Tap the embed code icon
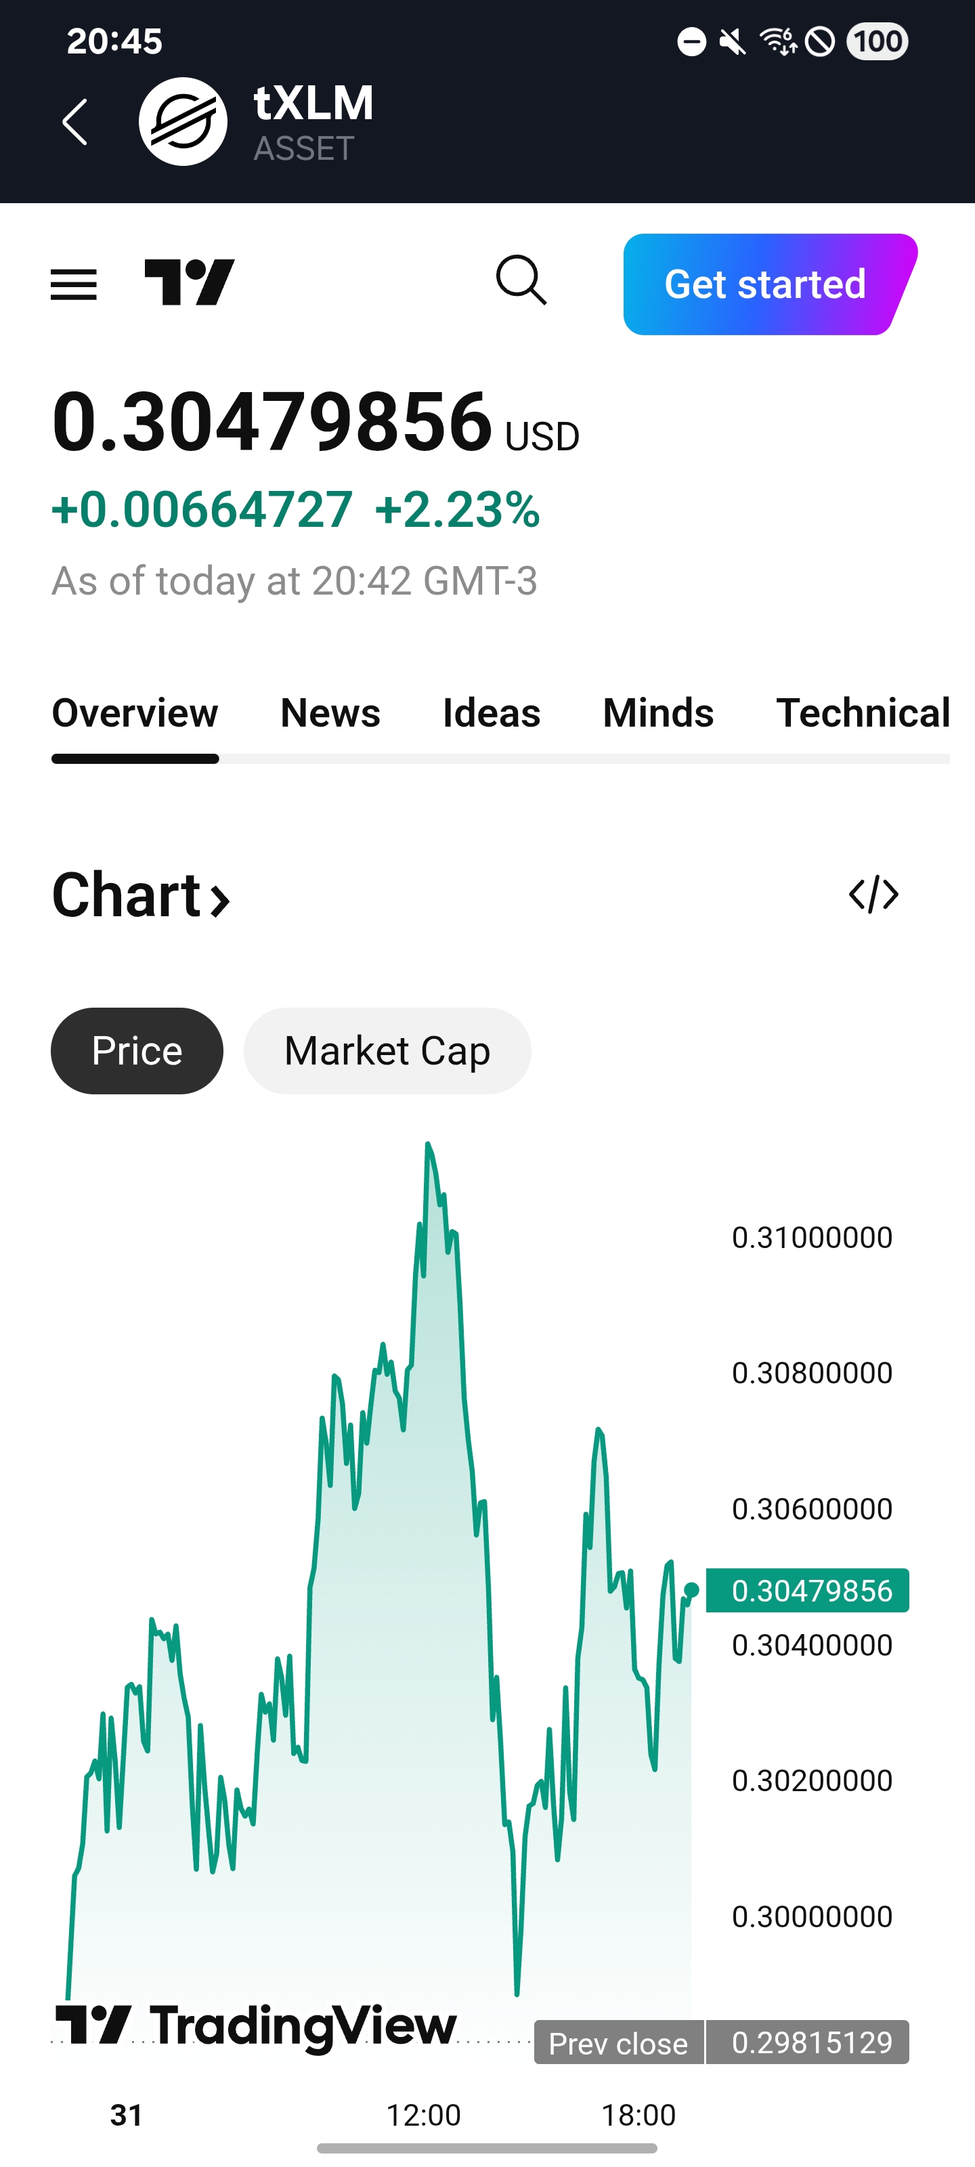Viewport: 975px width, 2167px height. coord(873,894)
